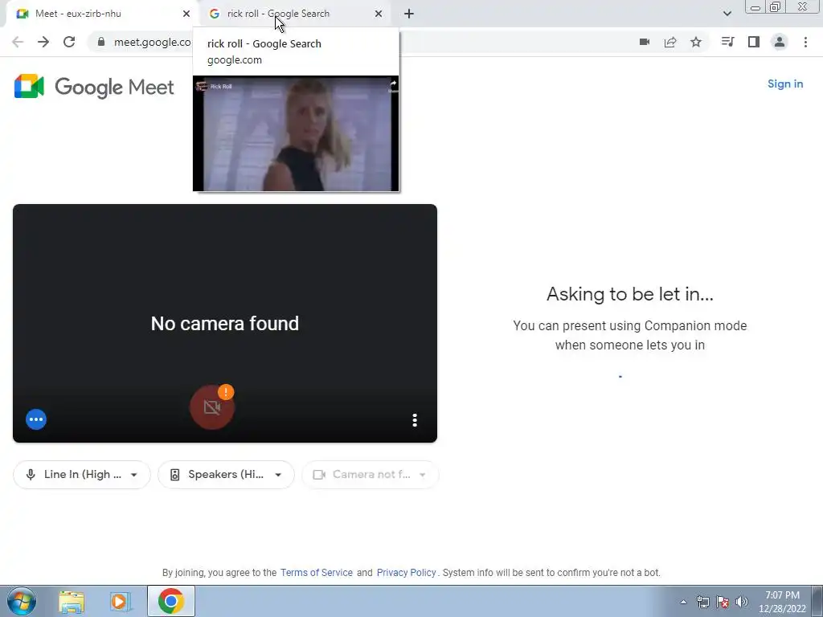Open the Terms of Service link

point(317,572)
